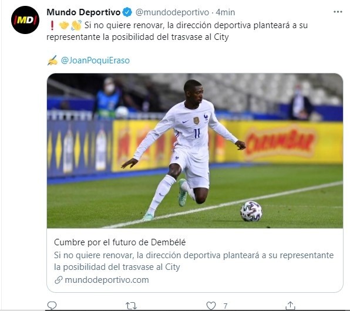350x311 pixels.
Task: Click the like count number 7
Action: (226, 306)
